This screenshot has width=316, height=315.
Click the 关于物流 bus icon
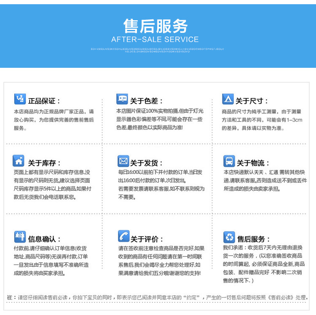pos(229,161)
